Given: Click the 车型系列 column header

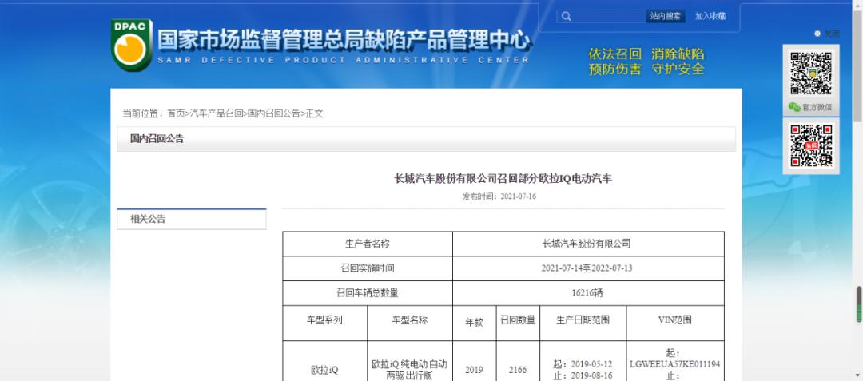Looking at the screenshot, I should pyautogui.click(x=324, y=323).
